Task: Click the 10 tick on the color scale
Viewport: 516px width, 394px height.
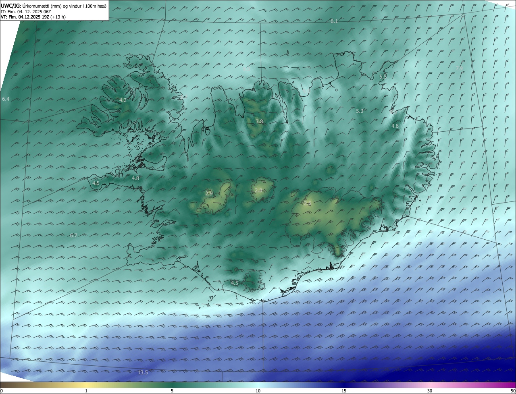Action: coord(258,391)
